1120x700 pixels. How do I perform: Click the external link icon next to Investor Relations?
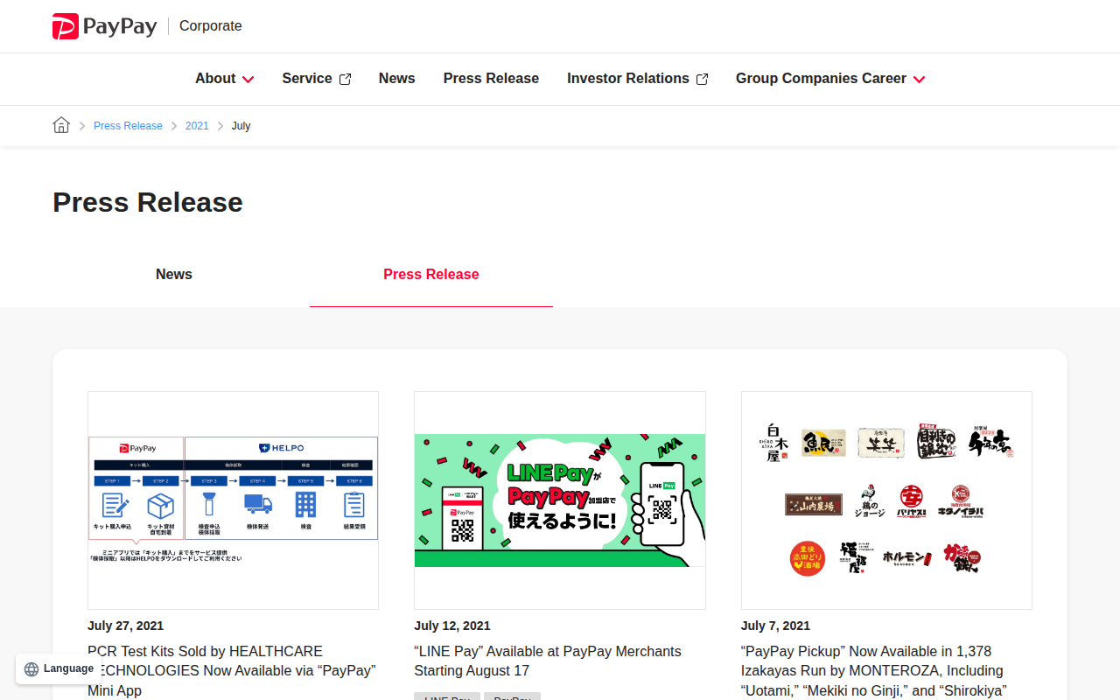click(702, 79)
